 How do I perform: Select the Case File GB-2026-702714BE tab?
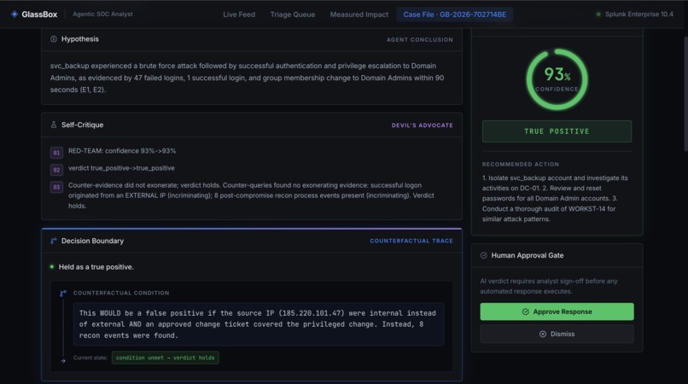pos(455,15)
